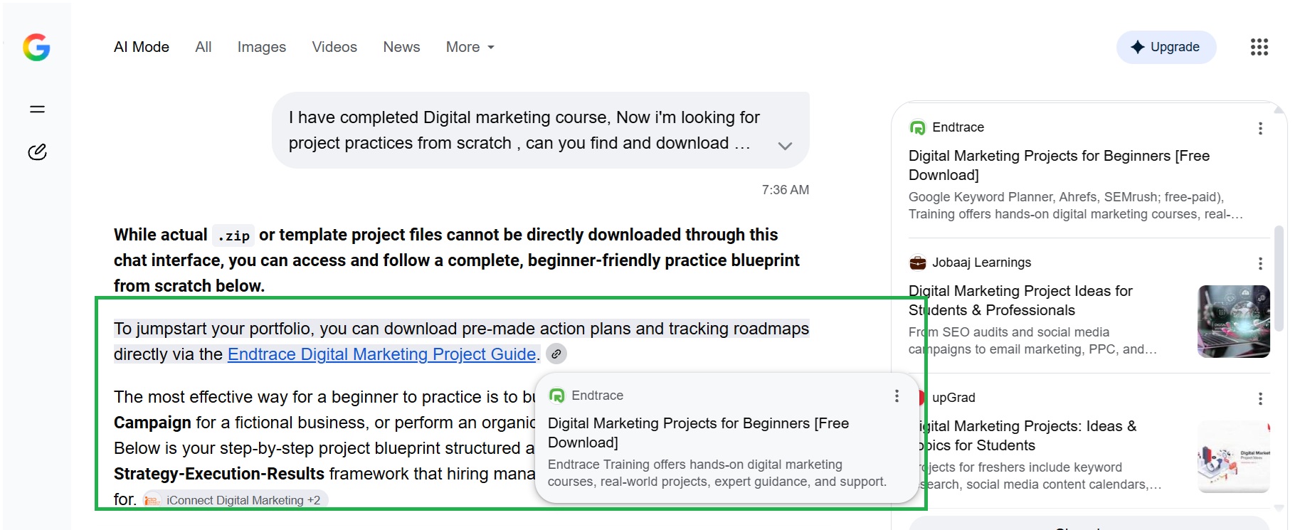Click the Google logo
Viewport: 1295px width, 530px height.
click(x=36, y=48)
